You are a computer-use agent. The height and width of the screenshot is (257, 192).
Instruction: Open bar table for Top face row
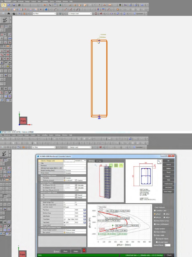click(x=85, y=210)
